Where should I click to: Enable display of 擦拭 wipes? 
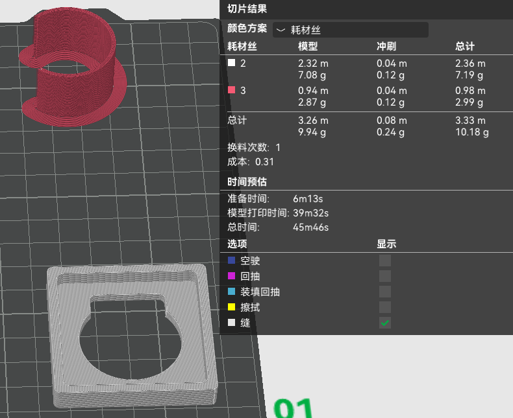tap(384, 307)
